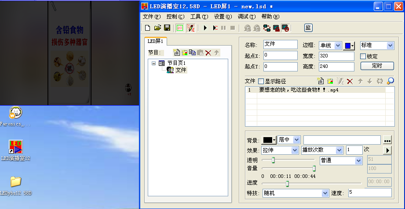
Task: Move program up with 节目 arrow icon
Action: [216, 53]
